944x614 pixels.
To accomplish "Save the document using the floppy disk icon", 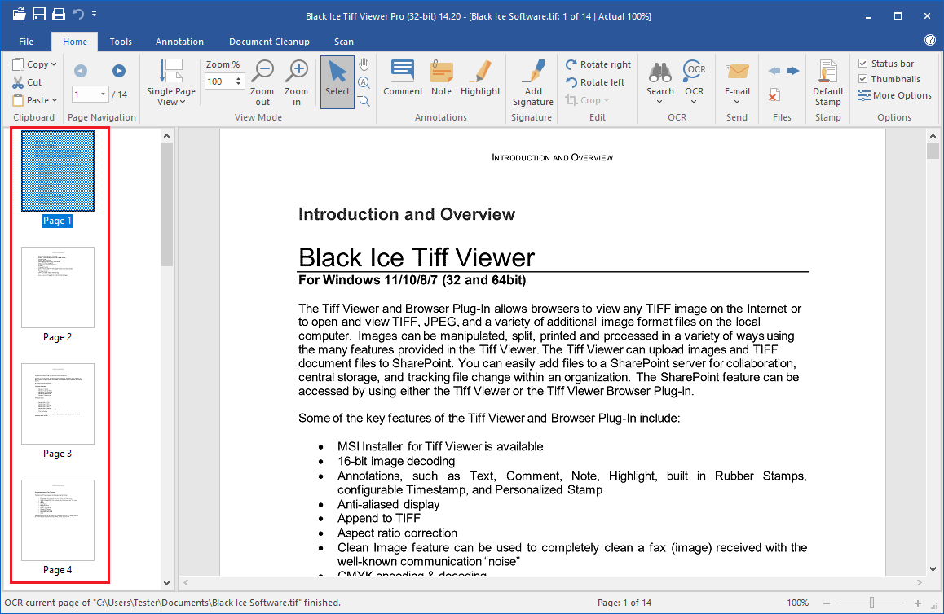I will [39, 14].
